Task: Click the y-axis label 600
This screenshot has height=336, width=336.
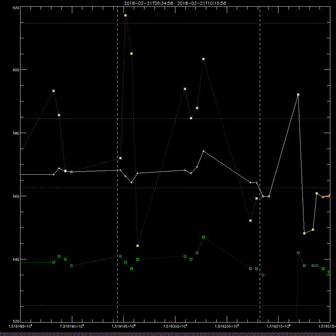Action: tap(16, 70)
